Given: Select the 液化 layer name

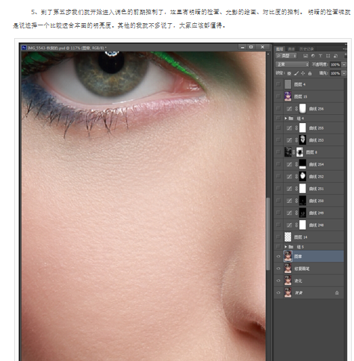Looking at the screenshot, I should point(298,280).
